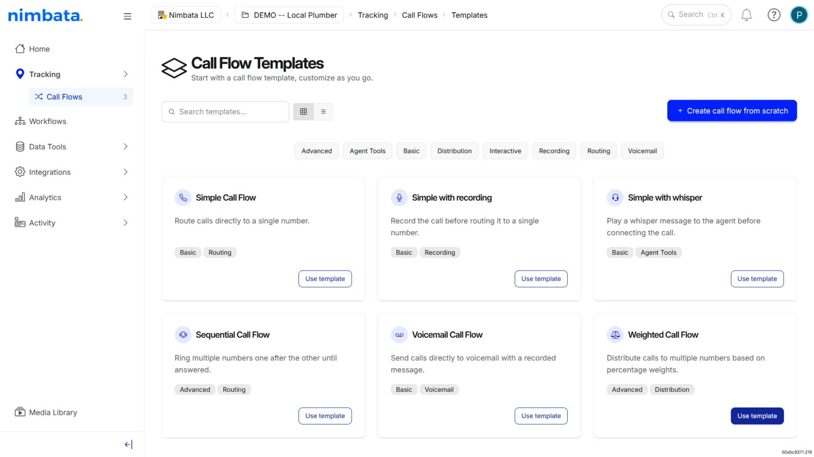Filter templates by Interactive tag
This screenshot has height=457, width=814.
coord(505,151)
